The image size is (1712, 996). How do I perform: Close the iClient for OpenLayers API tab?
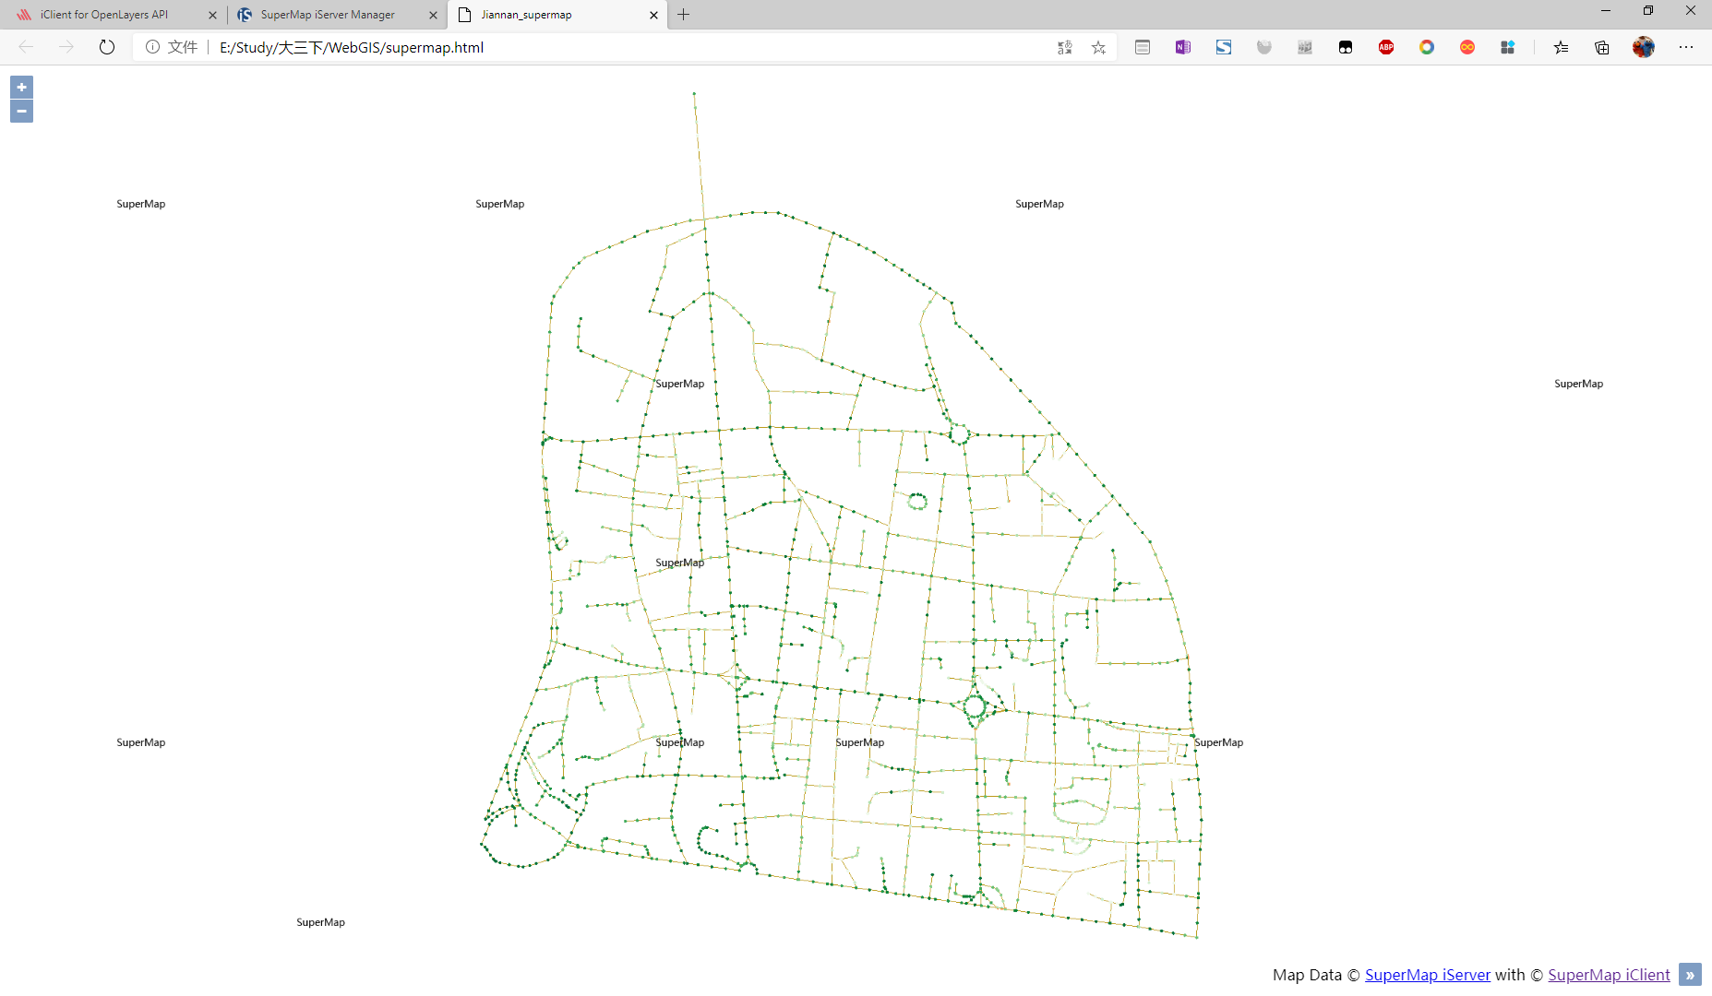pyautogui.click(x=212, y=15)
